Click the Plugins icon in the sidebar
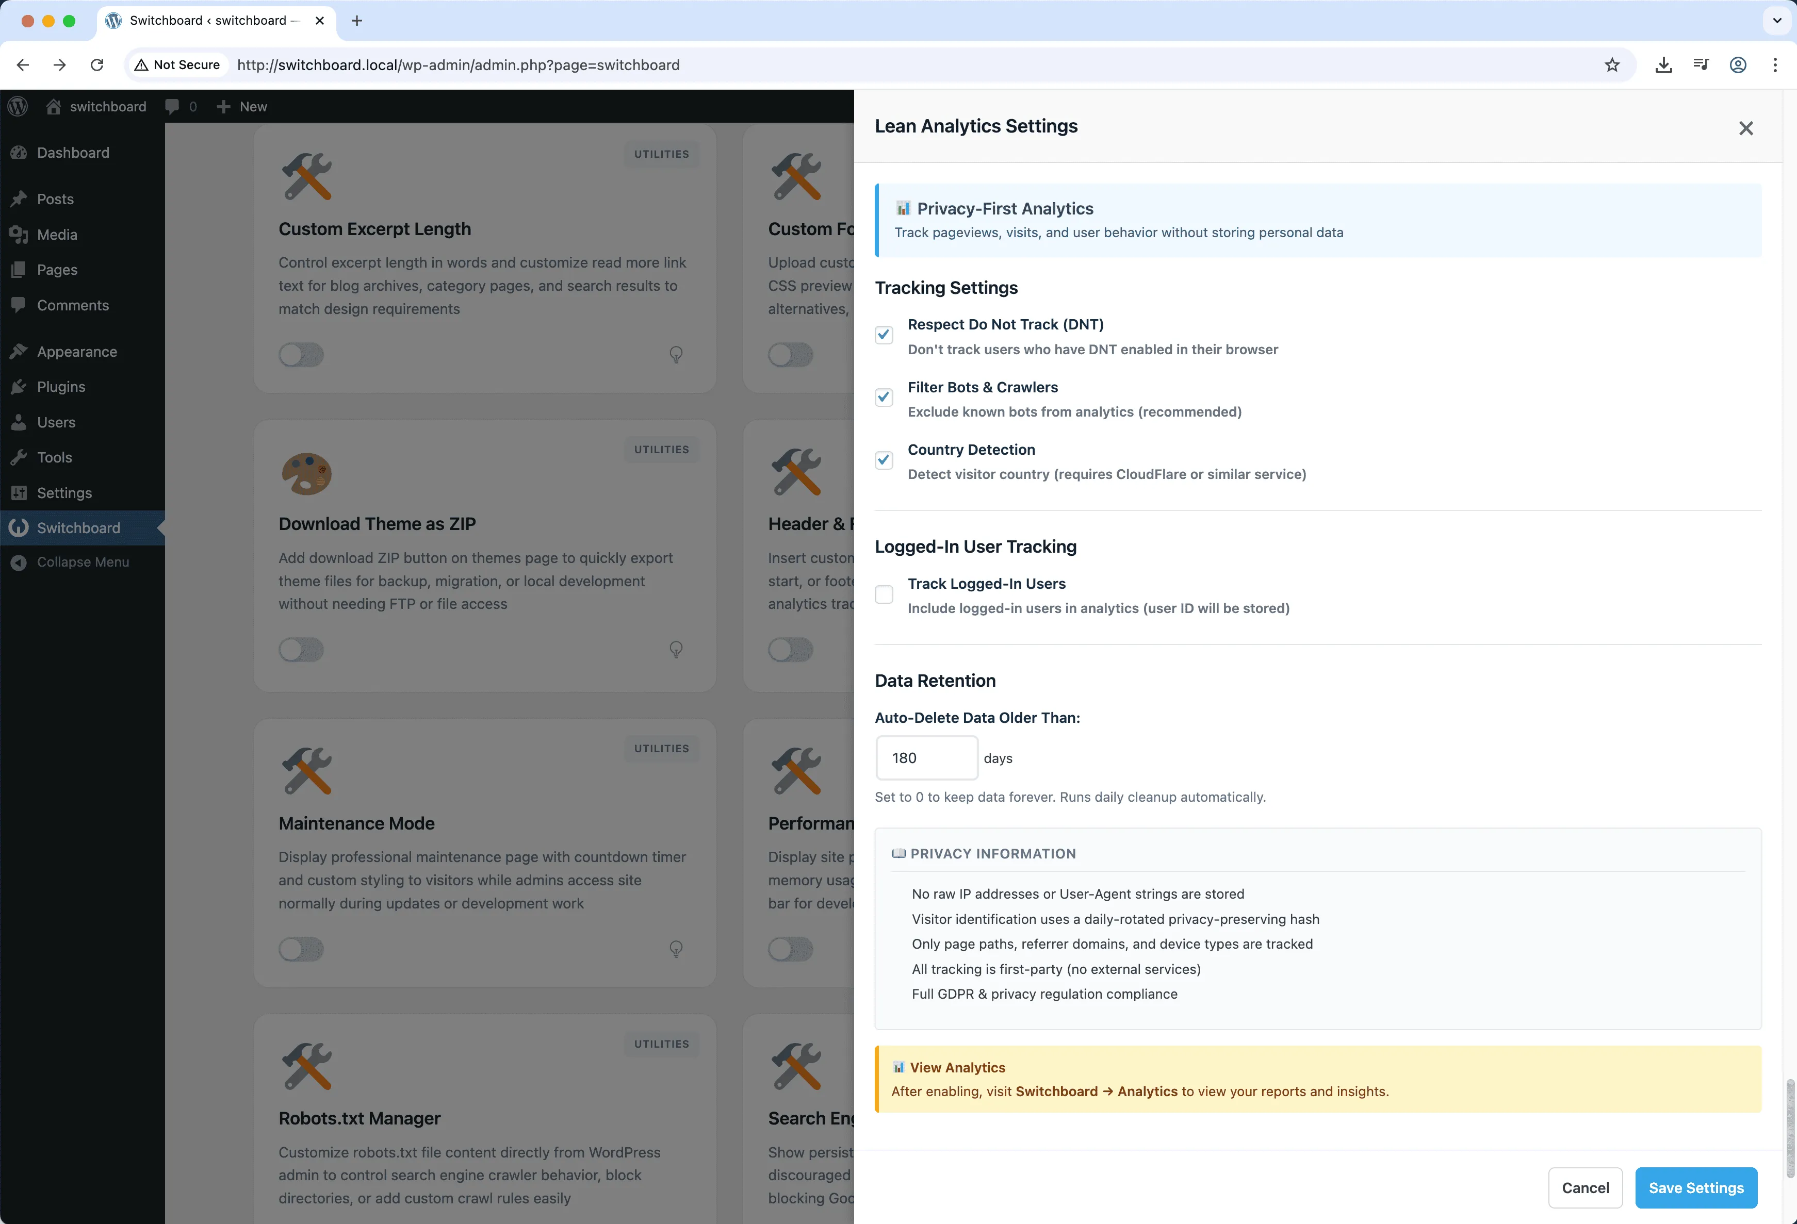 [19, 386]
